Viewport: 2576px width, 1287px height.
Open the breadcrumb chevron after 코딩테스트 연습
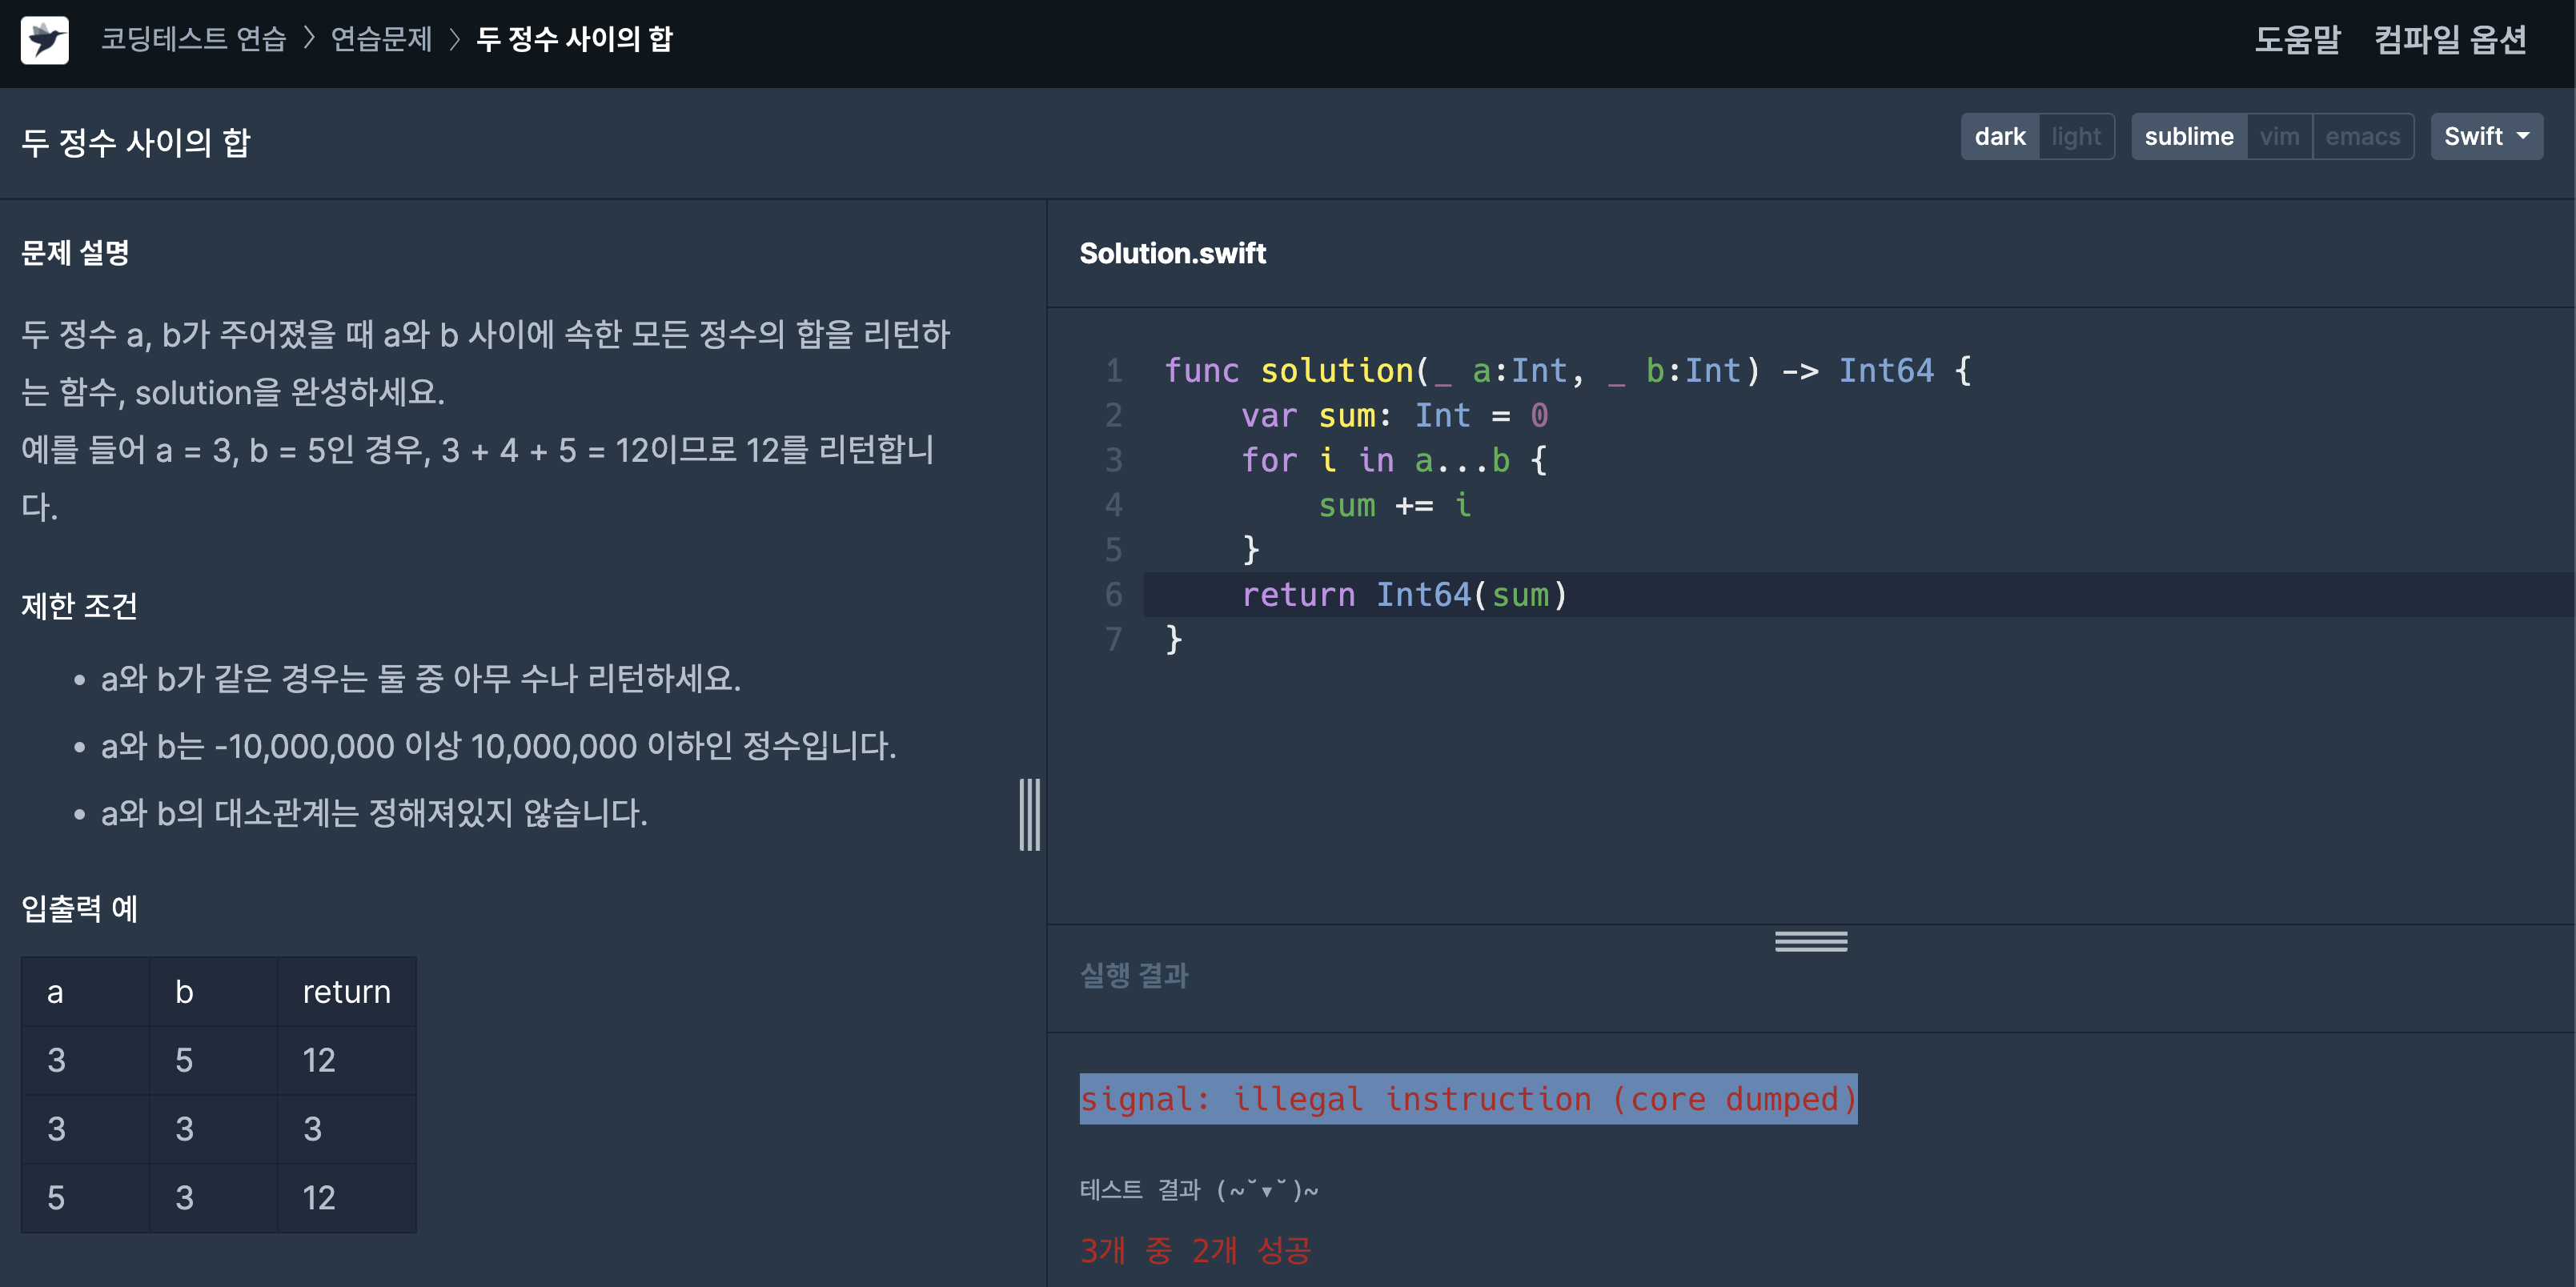pos(310,40)
